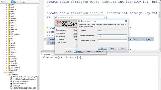Select the mohamed login in Connexions
The width and height of the screenshot is (161, 90).
(x=16, y=86)
